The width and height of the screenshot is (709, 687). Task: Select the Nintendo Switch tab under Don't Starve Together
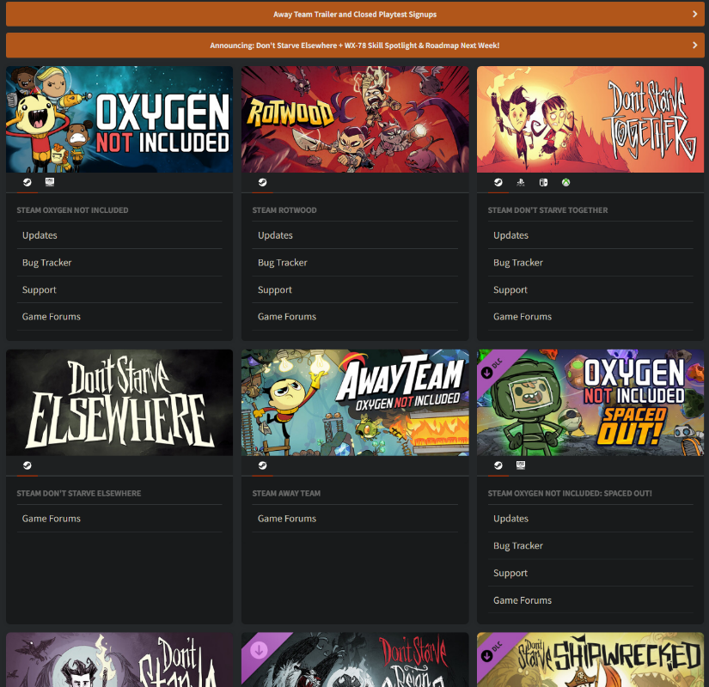point(543,183)
